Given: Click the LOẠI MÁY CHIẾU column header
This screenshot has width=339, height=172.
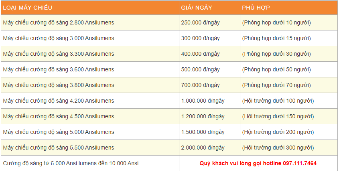Looking at the screenshot, I should point(27,8).
